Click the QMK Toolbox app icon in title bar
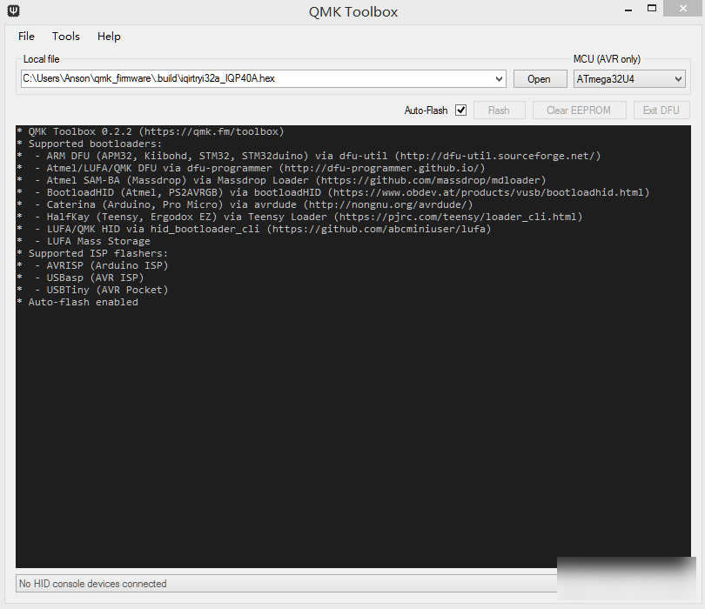Screen dimensions: 705x609 [13, 10]
